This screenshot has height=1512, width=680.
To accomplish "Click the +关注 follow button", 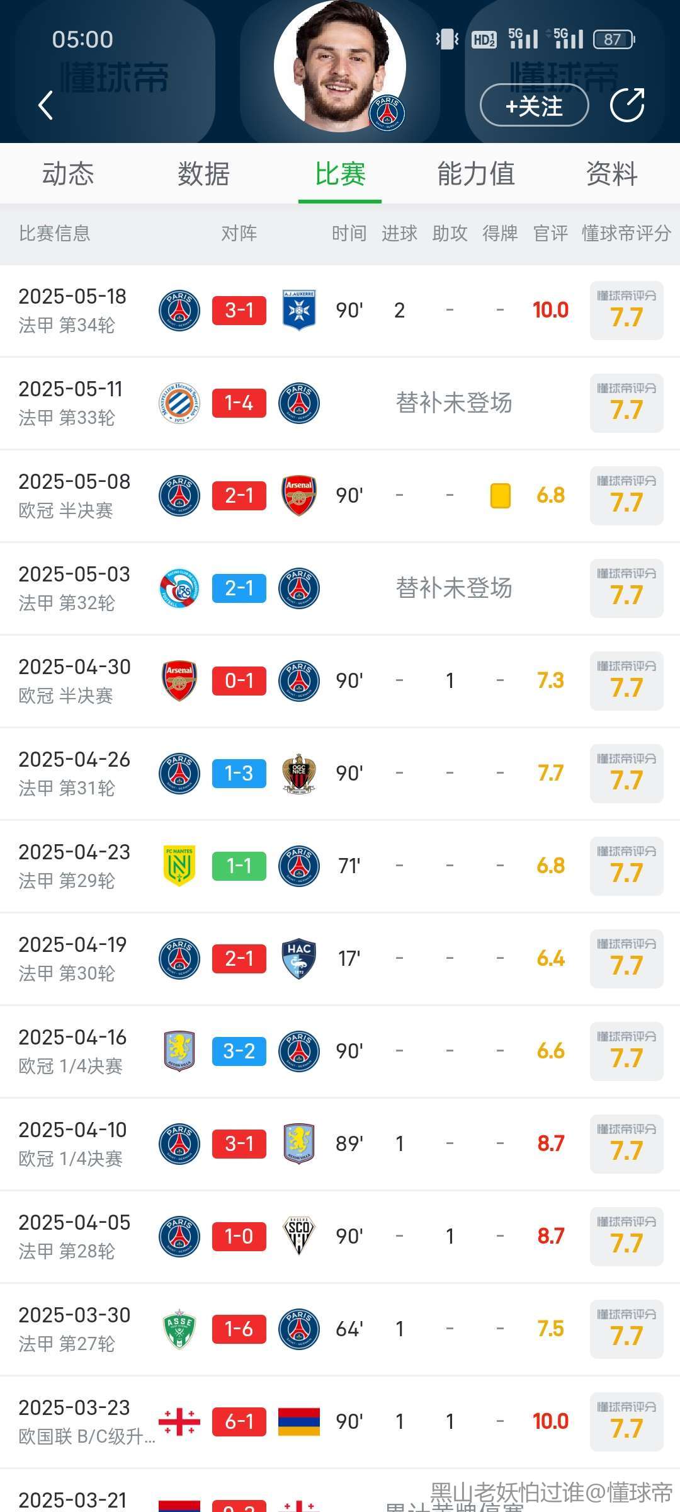I will pyautogui.click(x=534, y=106).
